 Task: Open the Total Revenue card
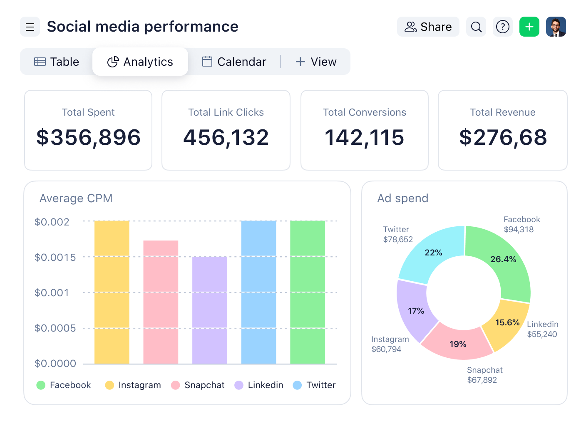[x=503, y=130]
